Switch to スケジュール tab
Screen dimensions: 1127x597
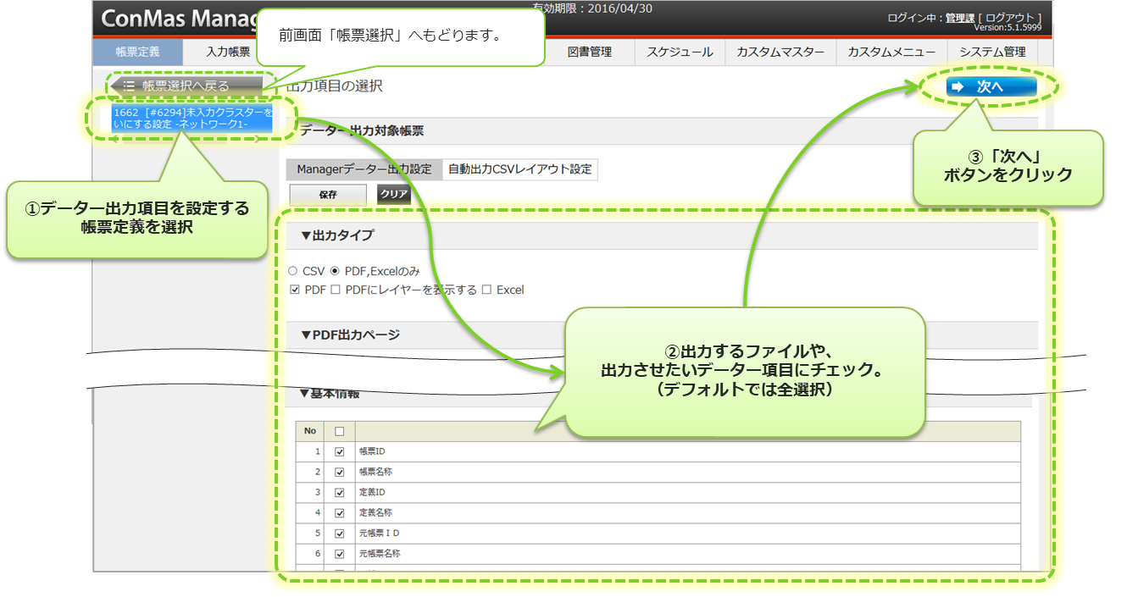(x=680, y=52)
